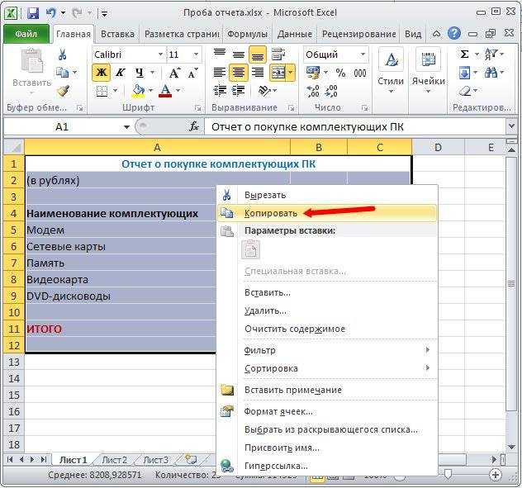This screenshot has width=522, height=488.
Task: Click the Copy icon in the Clipboard group
Action: [62, 72]
